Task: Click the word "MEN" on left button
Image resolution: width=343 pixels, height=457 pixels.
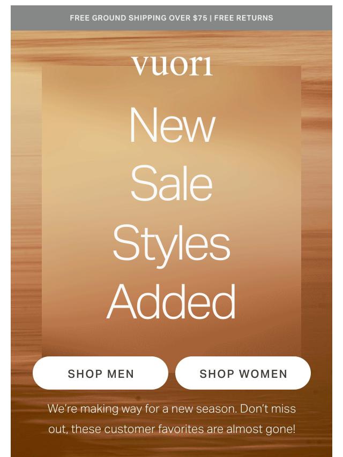Action: pos(121,374)
